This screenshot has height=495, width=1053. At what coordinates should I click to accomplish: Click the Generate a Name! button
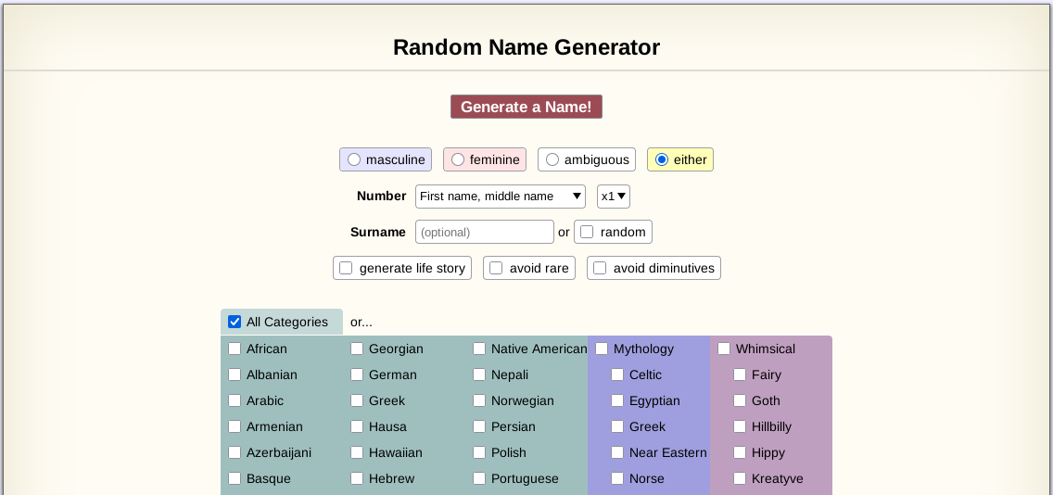tap(526, 107)
